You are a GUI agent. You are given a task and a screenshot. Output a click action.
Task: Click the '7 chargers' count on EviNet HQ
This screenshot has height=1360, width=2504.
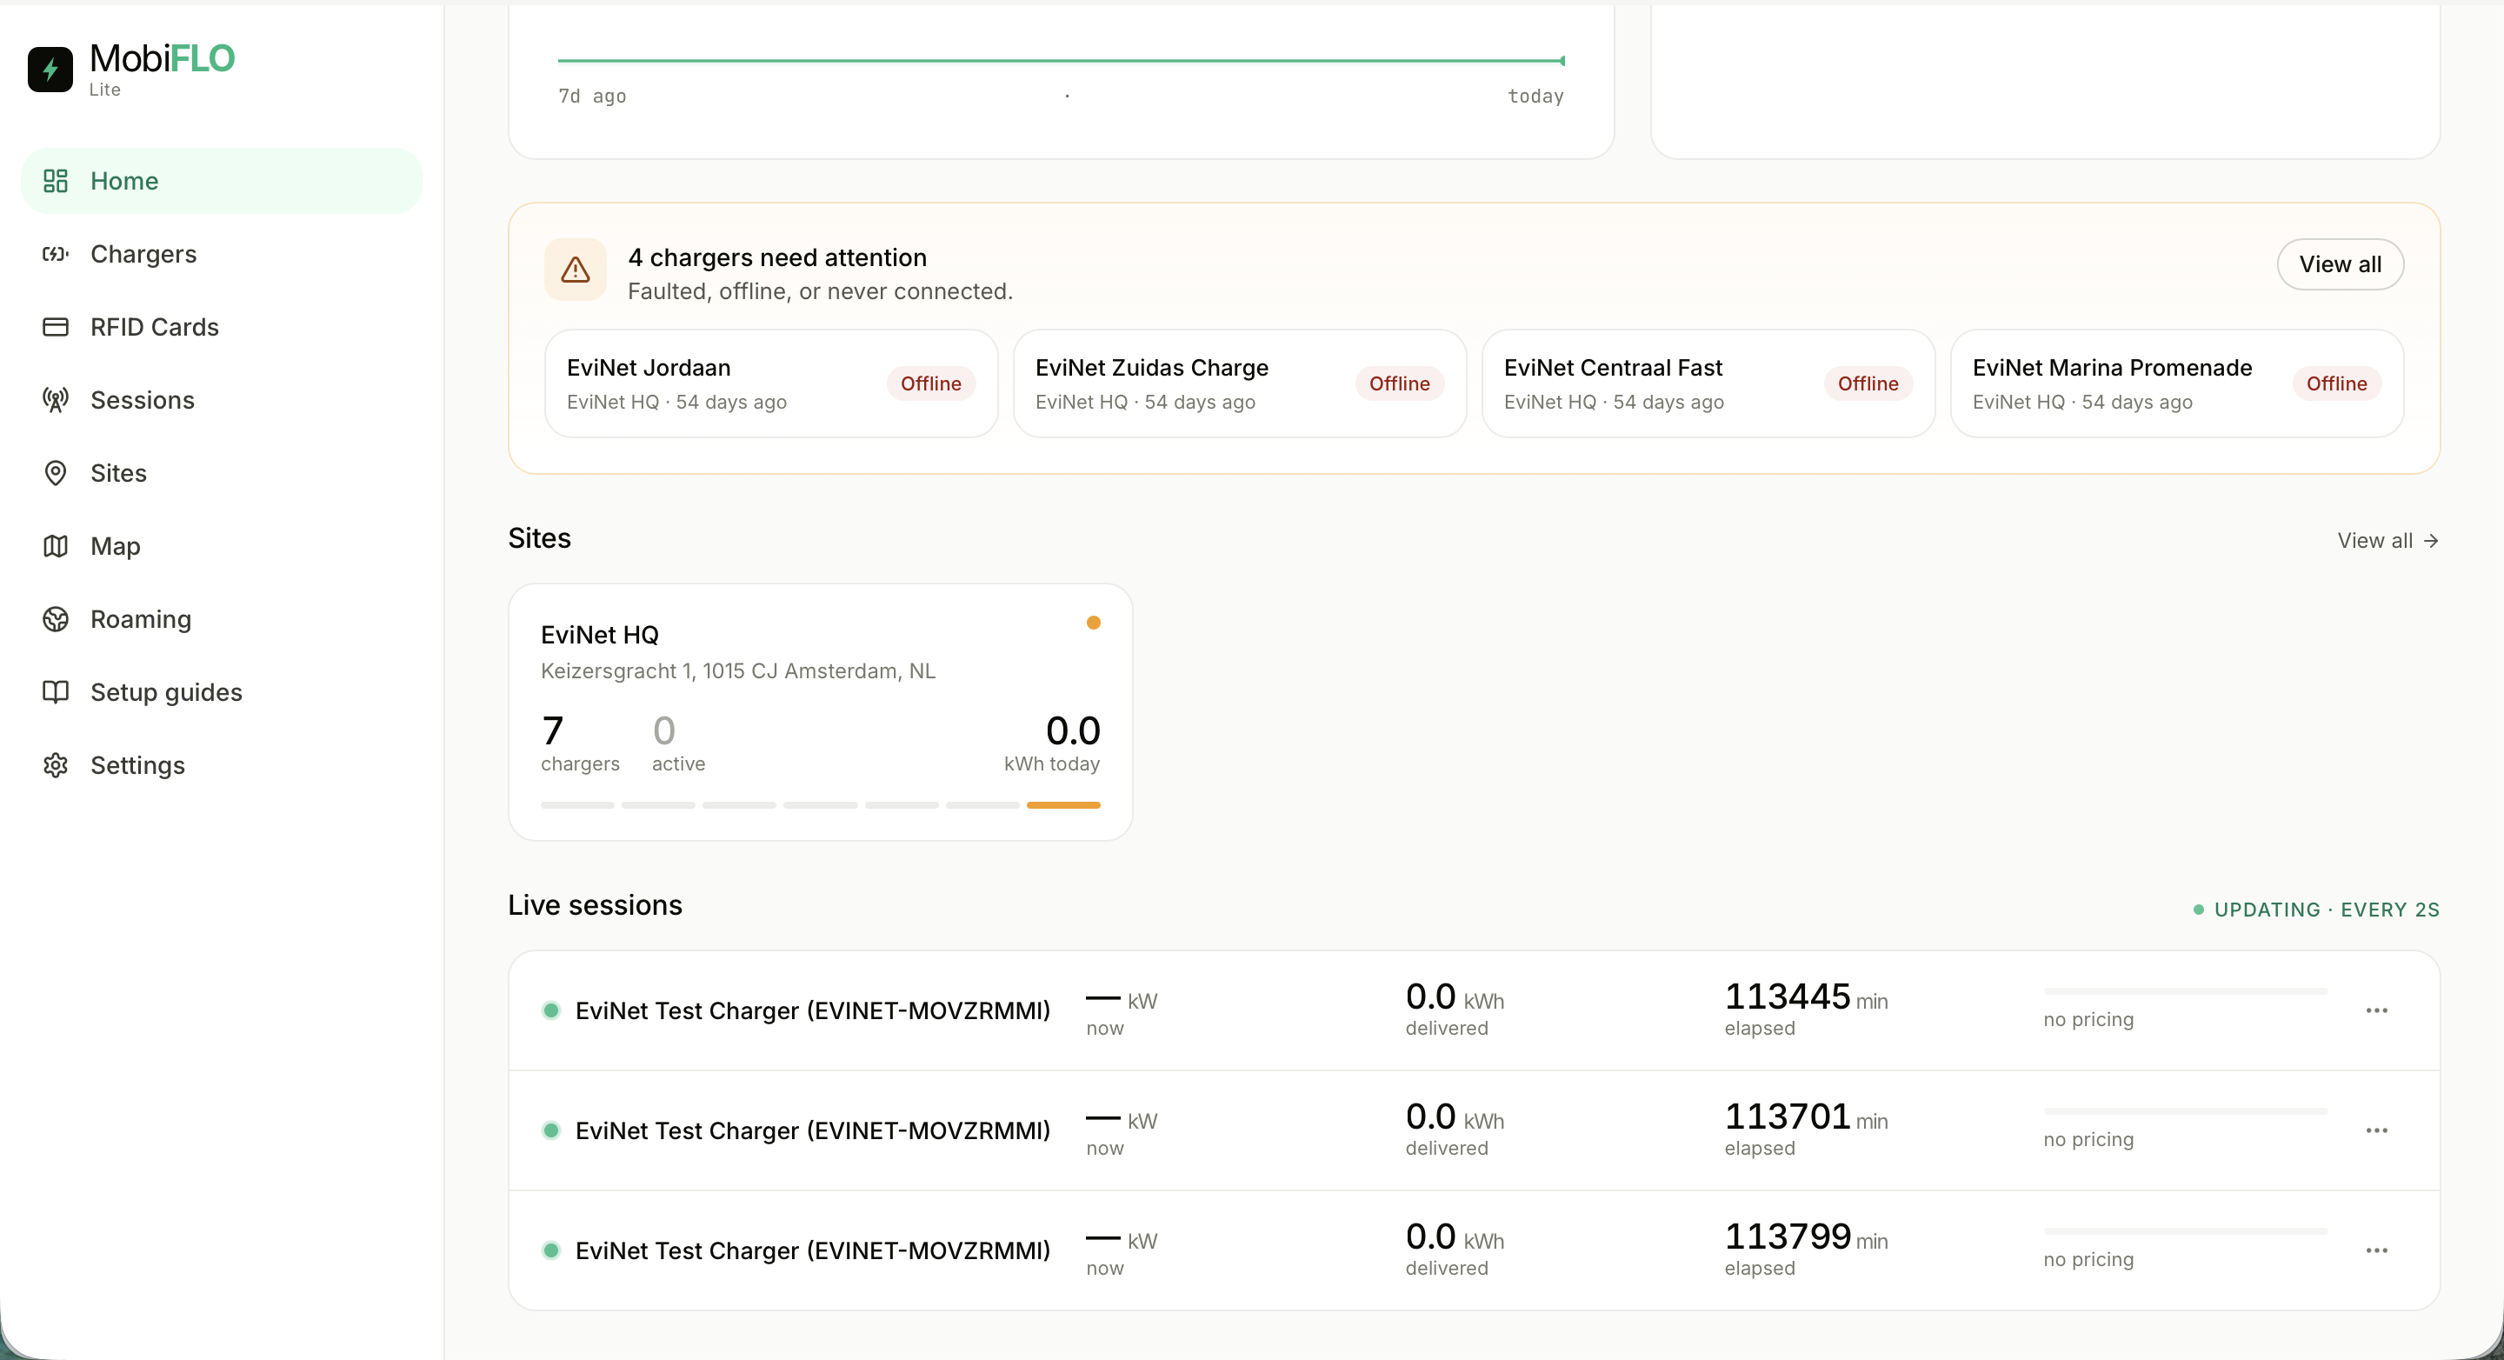click(579, 743)
